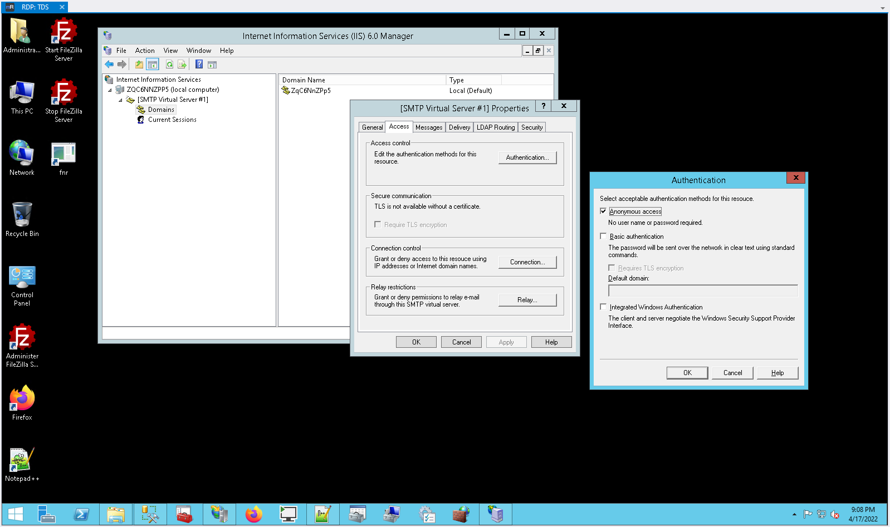Select the Control Panel desktop icon
Image resolution: width=890 pixels, height=527 pixels.
pos(22,285)
